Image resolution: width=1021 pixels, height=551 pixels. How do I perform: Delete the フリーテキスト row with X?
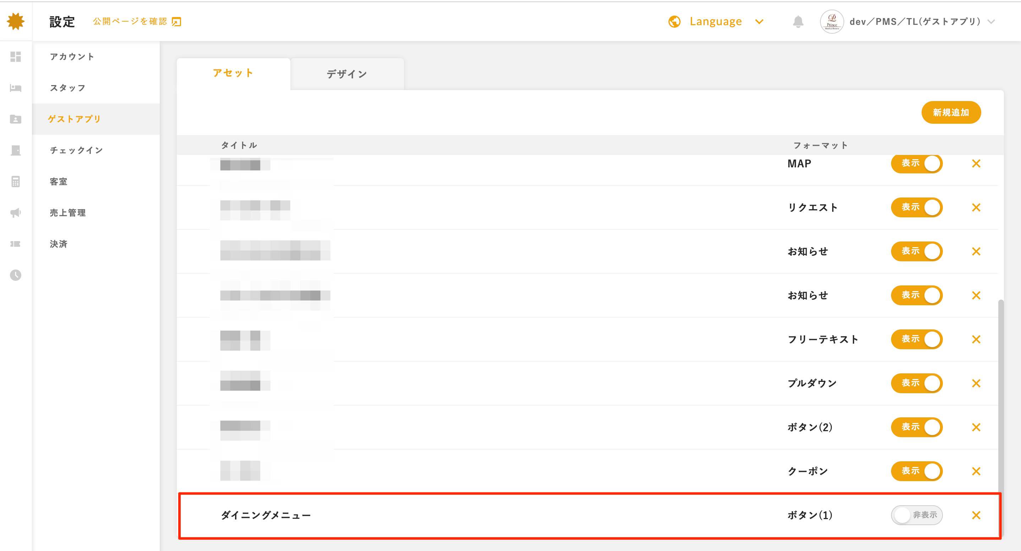click(x=976, y=339)
